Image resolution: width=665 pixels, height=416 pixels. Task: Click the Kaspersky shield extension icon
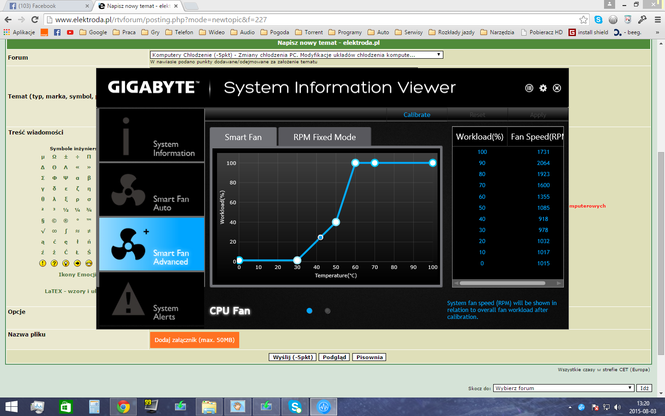[x=628, y=19]
